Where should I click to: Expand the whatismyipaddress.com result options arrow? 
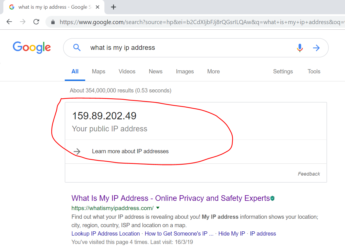158,208
